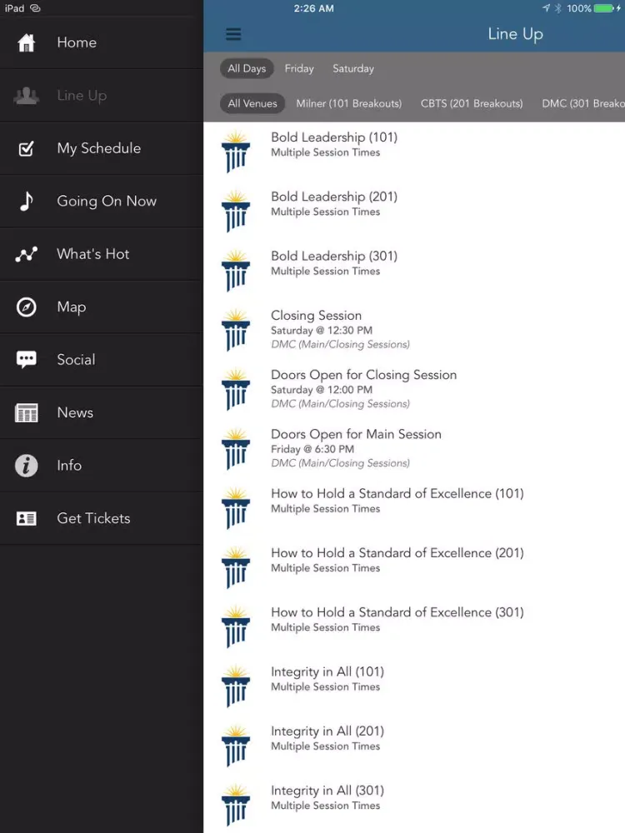
Task: Open the Closing Session entry
Action: (414, 331)
